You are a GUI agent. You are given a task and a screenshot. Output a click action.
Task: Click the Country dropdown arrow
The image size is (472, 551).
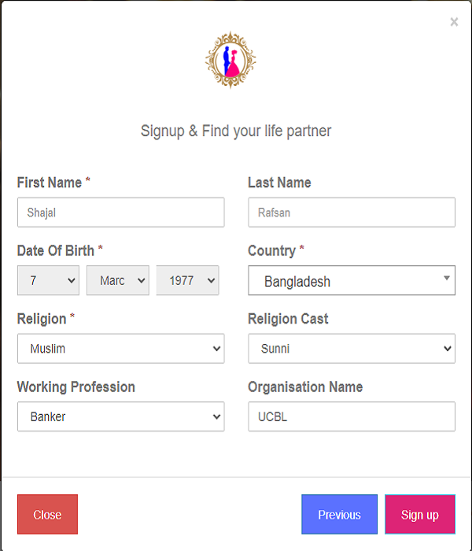click(x=446, y=278)
